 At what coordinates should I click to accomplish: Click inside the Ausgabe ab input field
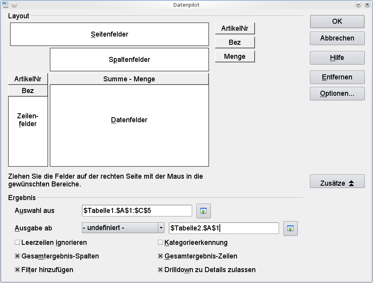tap(223, 228)
